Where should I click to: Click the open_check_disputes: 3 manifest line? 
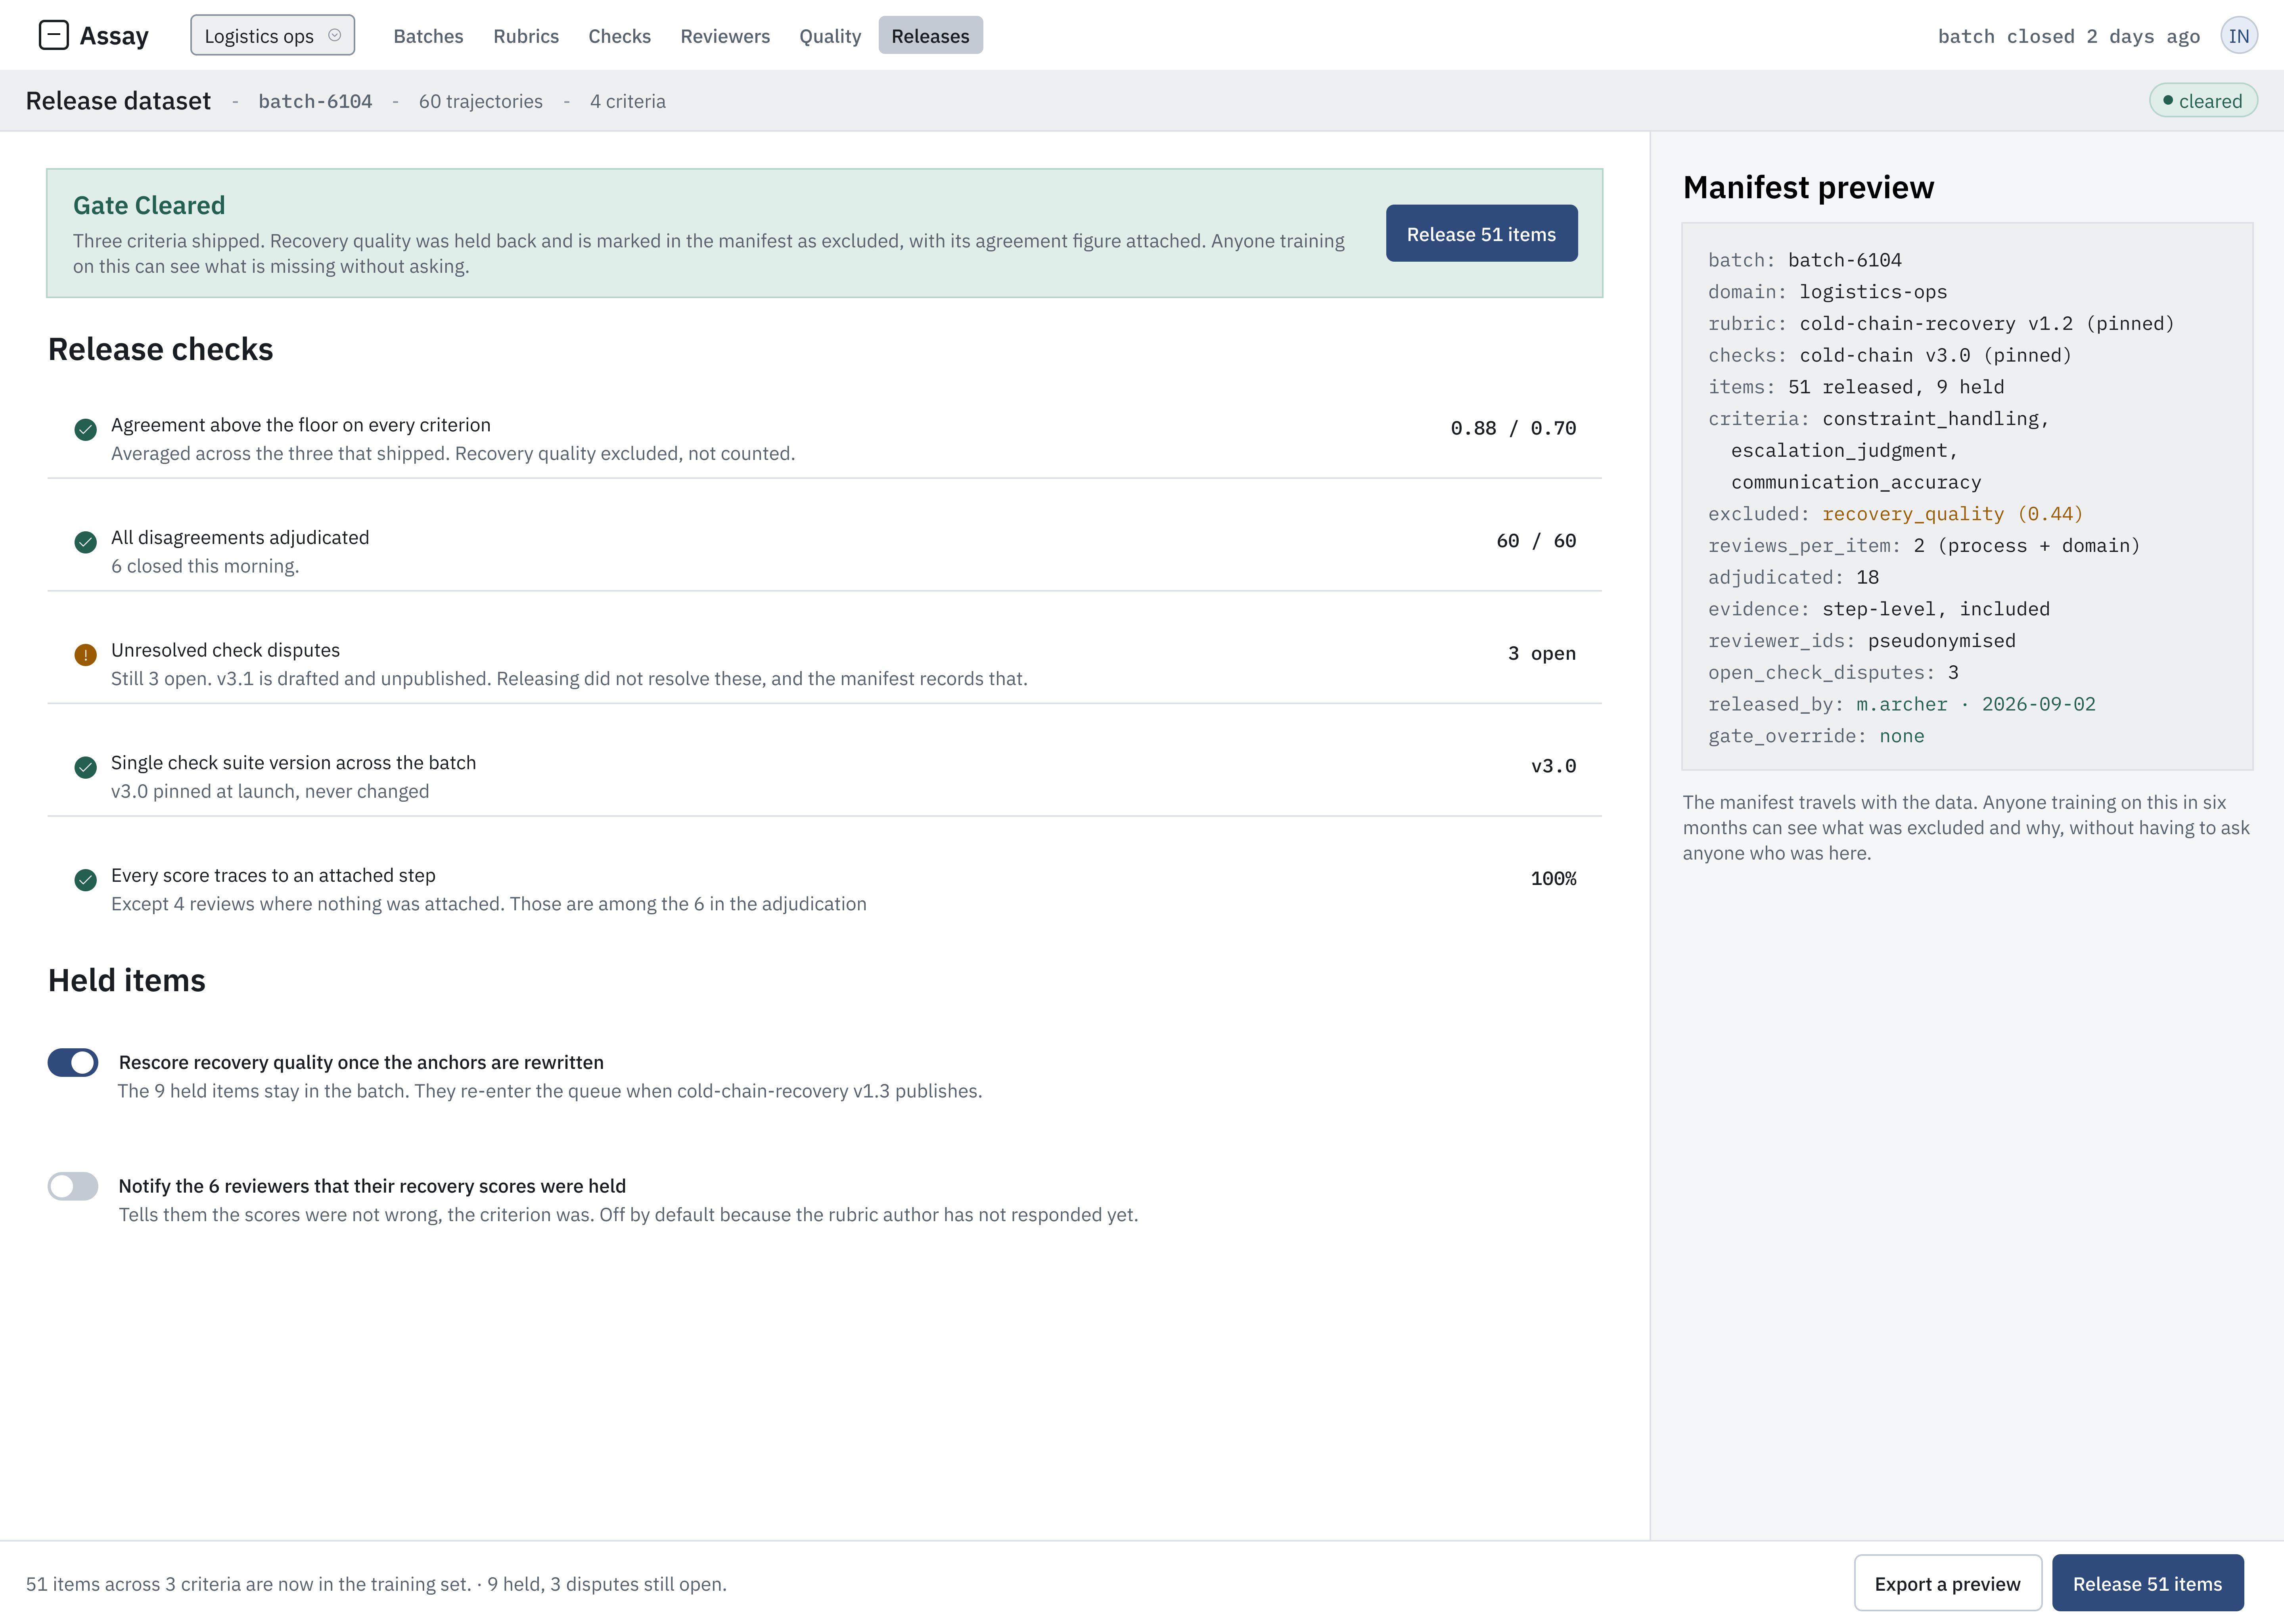pos(1833,672)
